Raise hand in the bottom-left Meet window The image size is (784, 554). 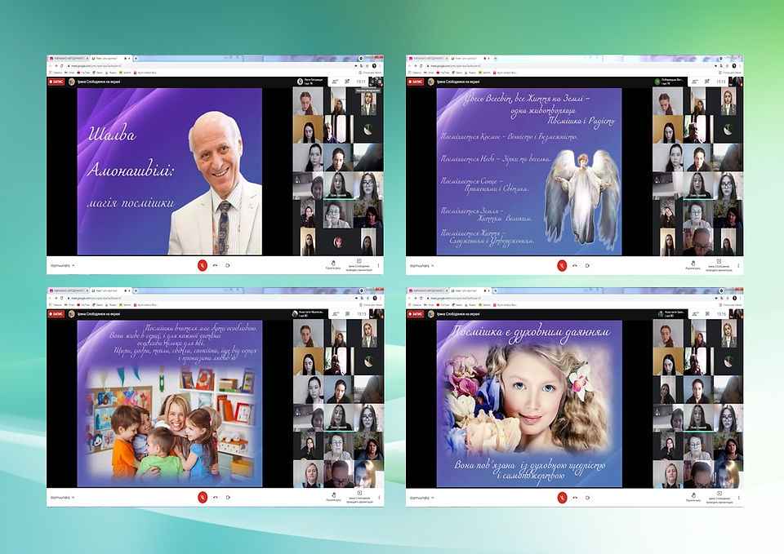pos(333,497)
